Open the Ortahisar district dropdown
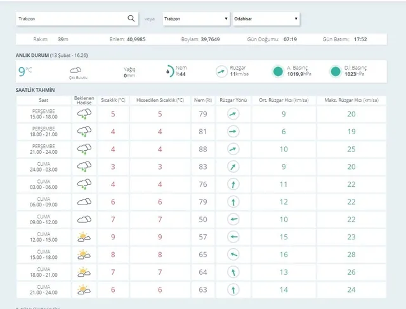The height and width of the screenshot is (309, 406). click(x=266, y=19)
